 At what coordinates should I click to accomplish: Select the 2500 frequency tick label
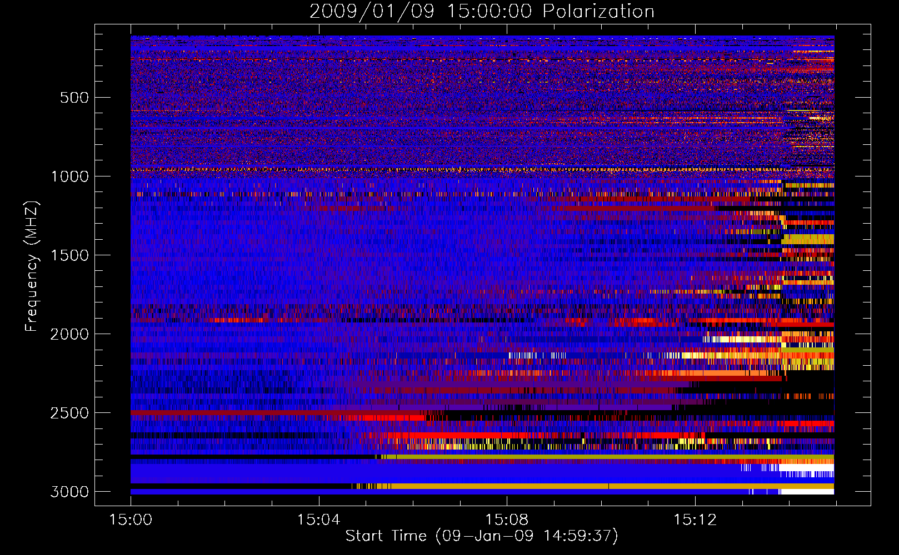point(69,413)
